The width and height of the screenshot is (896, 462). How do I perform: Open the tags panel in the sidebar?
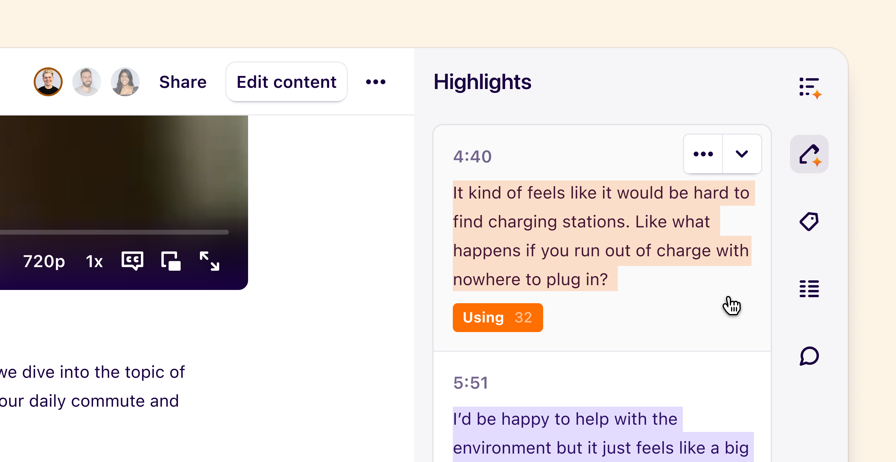809,221
